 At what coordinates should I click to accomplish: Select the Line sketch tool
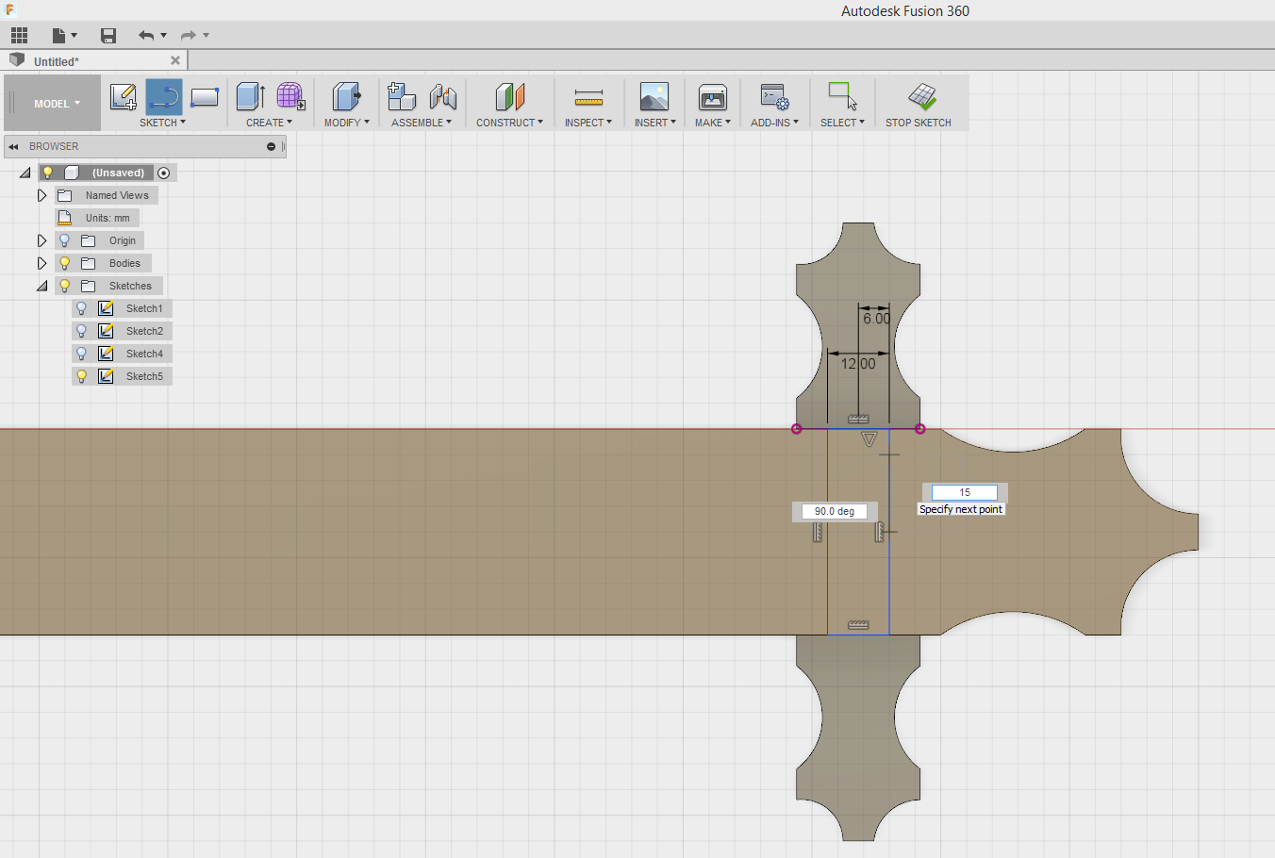[164, 96]
